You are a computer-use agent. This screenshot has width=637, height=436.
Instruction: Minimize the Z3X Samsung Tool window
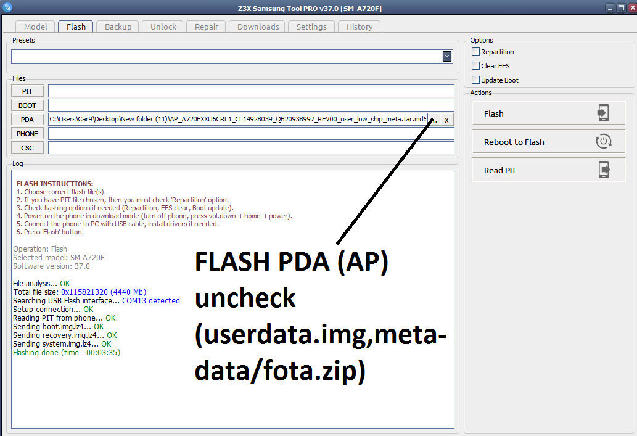click(610, 8)
